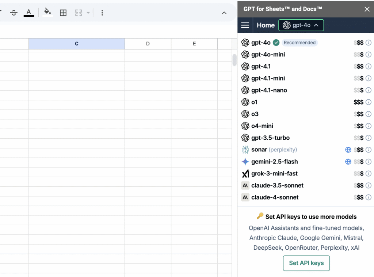Select the gpt-4o recommended model
Screen dimensions: 374x277
pyautogui.click(x=306, y=43)
